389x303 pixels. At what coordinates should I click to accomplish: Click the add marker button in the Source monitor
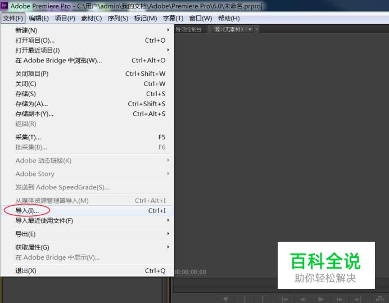tap(225, 299)
